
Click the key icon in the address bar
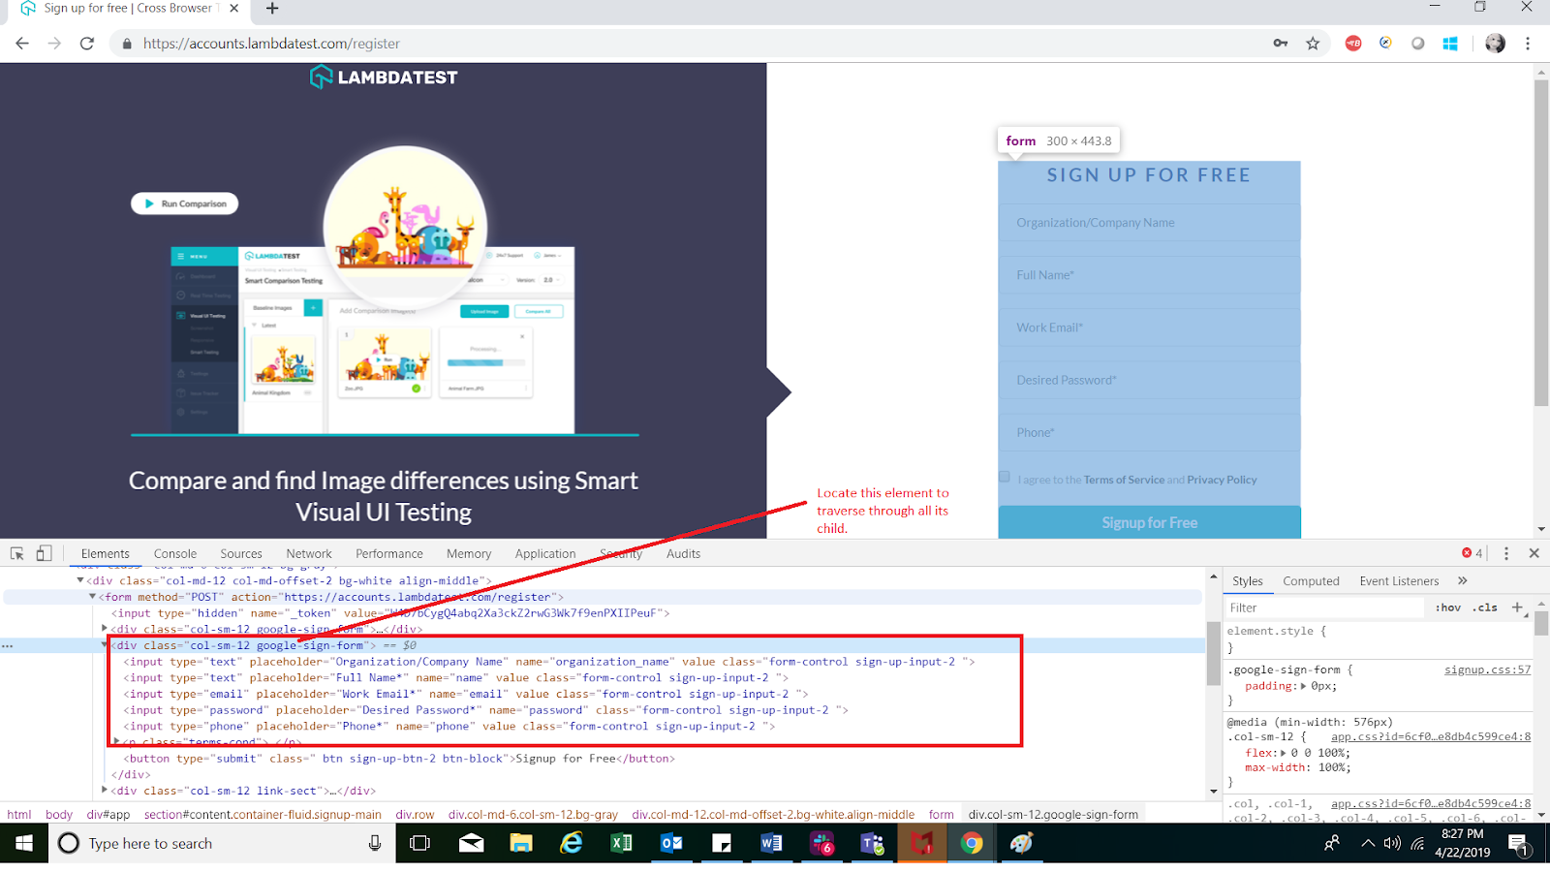(1281, 44)
